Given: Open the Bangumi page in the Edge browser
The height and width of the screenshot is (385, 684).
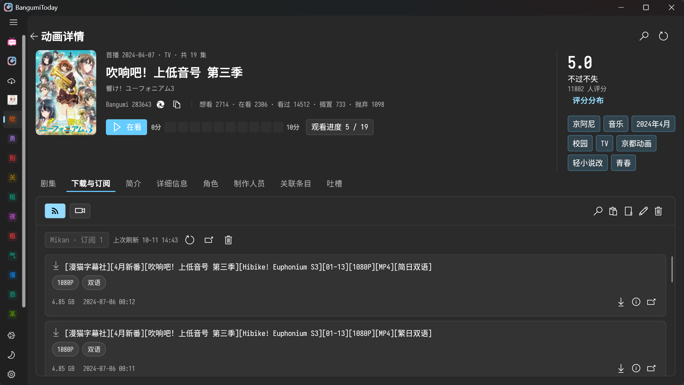Looking at the screenshot, I should point(161,105).
